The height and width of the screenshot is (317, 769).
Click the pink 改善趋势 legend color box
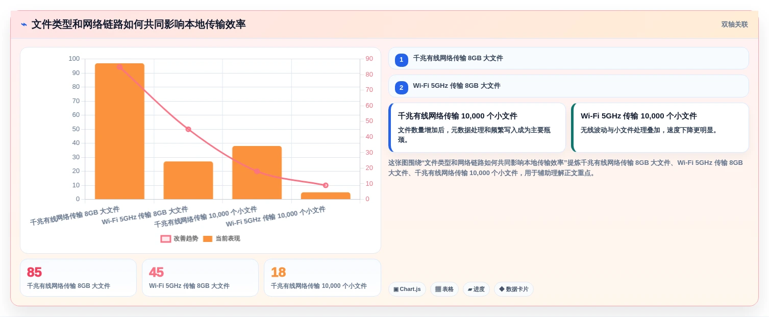pyautogui.click(x=166, y=238)
